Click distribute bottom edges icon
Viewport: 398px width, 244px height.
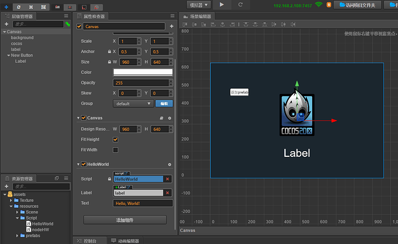(x=265, y=24)
